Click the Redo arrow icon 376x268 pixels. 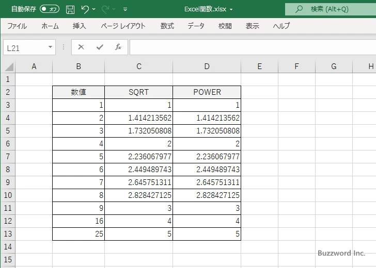(x=105, y=9)
